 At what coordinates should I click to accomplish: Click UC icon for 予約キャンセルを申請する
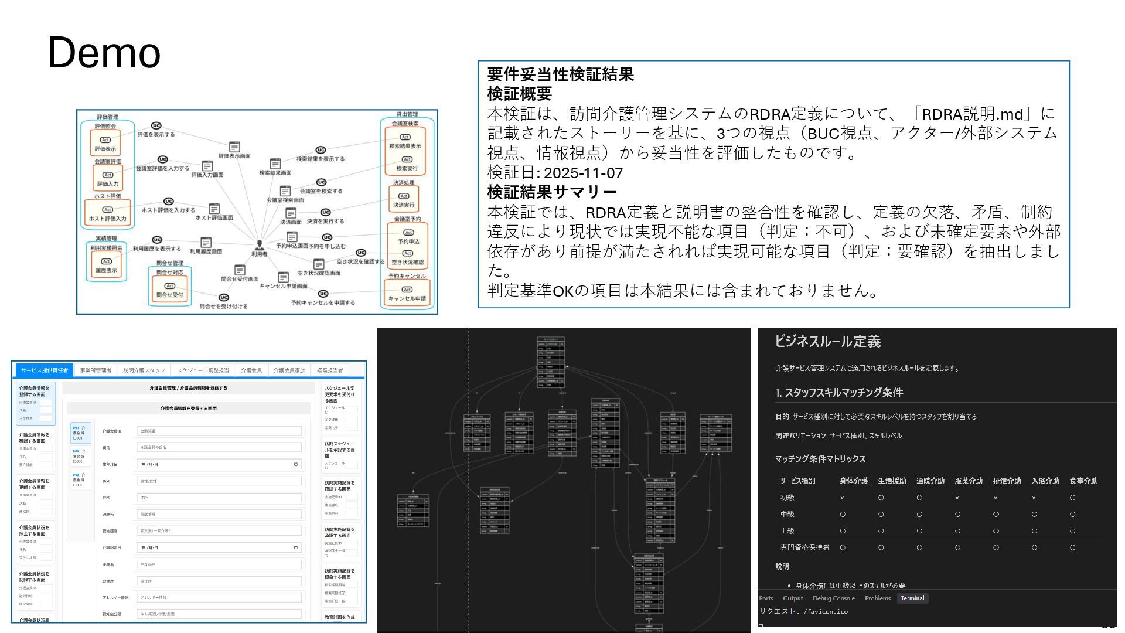(x=323, y=294)
